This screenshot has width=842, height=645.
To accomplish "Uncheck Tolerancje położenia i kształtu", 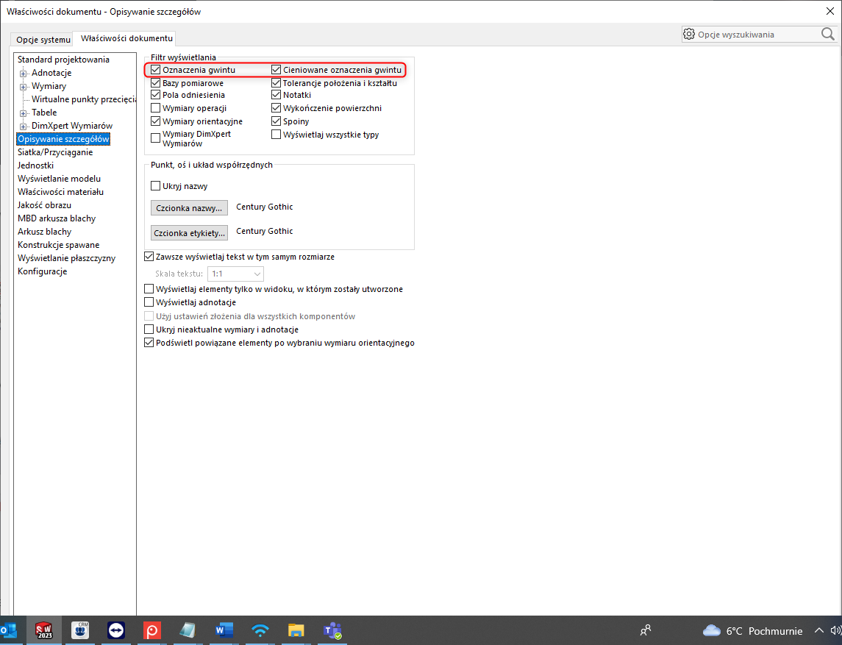I will click(276, 82).
